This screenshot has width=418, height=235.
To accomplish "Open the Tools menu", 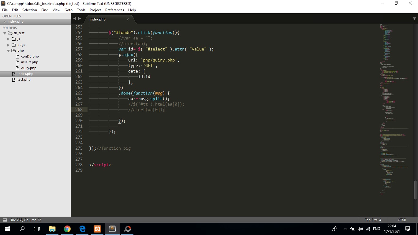I will [x=81, y=10].
